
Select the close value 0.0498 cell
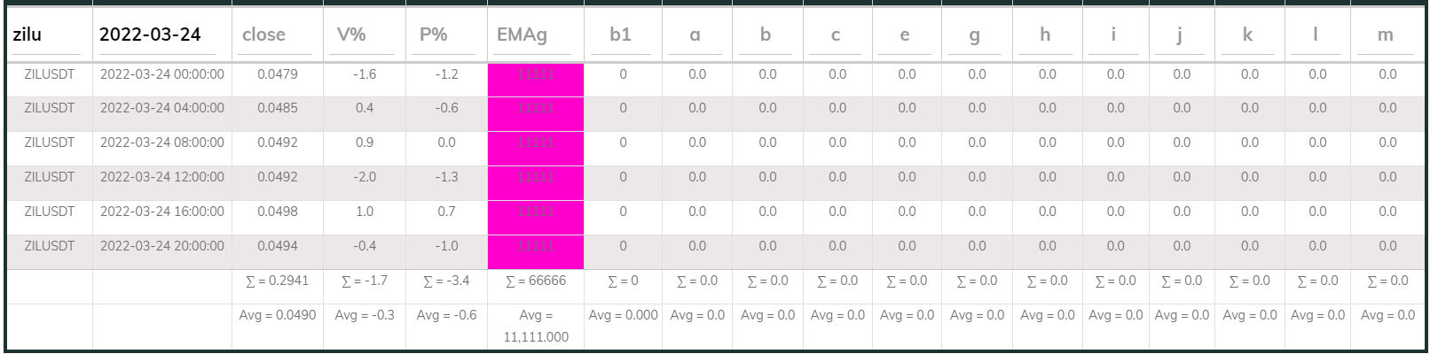coord(278,212)
